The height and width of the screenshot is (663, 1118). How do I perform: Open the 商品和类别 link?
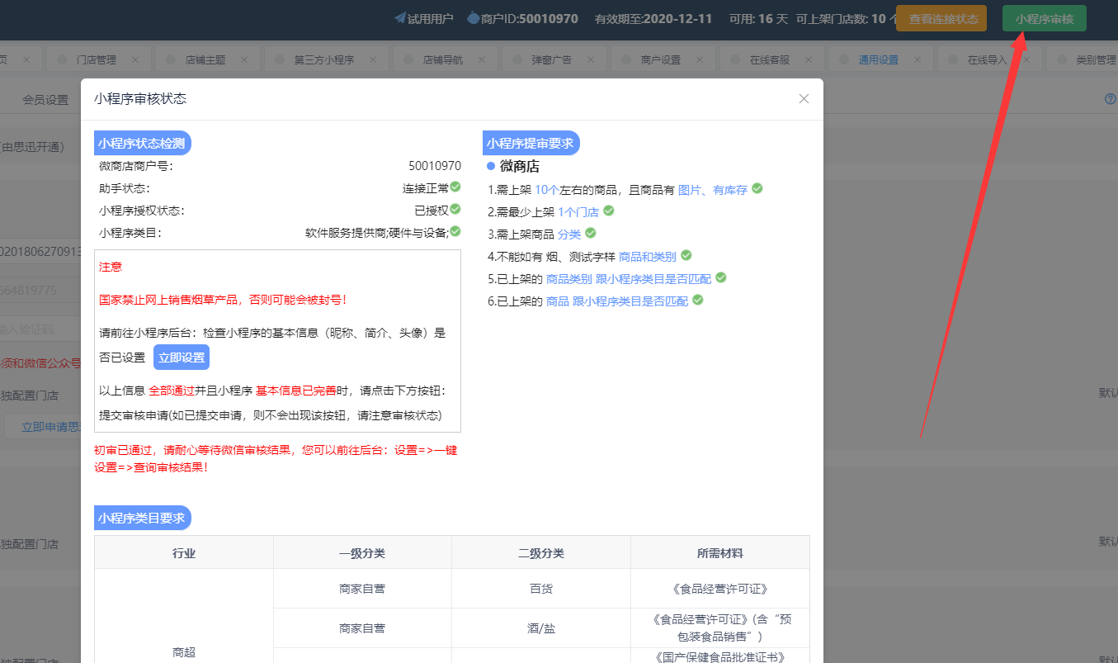pos(647,257)
